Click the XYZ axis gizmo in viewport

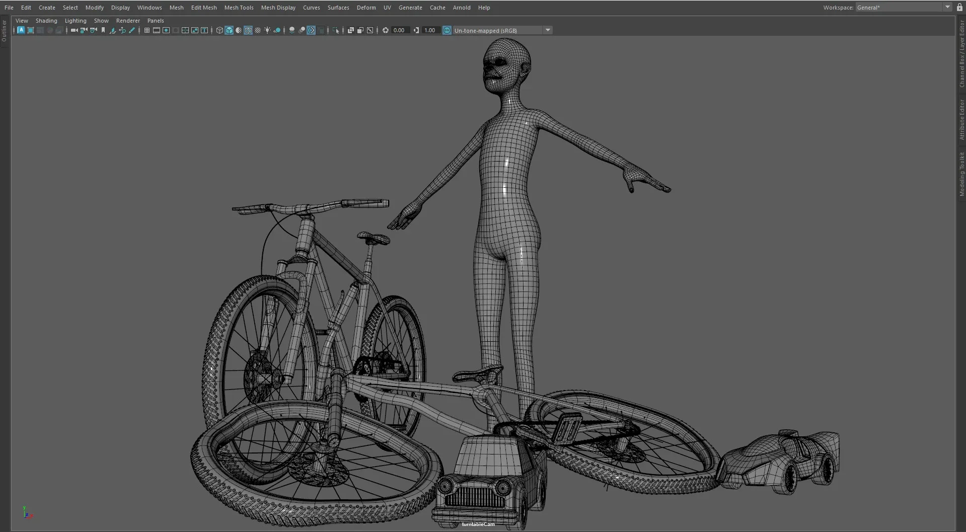(x=28, y=512)
